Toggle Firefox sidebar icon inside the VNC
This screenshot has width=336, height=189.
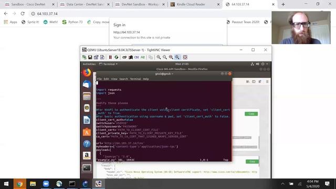[x=254, y=82]
